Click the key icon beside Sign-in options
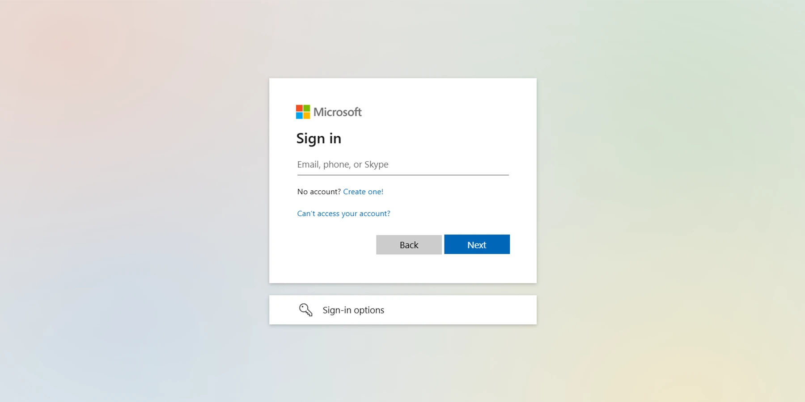The image size is (805, 402). click(305, 310)
